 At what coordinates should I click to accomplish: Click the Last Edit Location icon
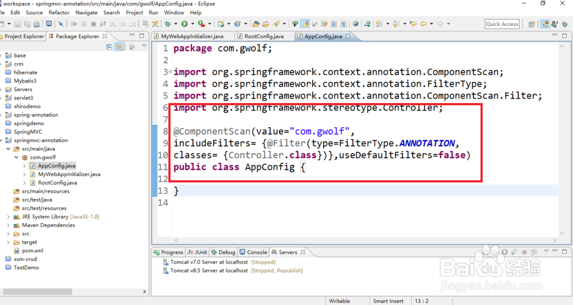coord(413,24)
